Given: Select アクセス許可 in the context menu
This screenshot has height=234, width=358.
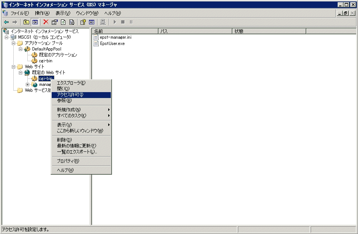Looking at the screenshot, I should point(81,95).
